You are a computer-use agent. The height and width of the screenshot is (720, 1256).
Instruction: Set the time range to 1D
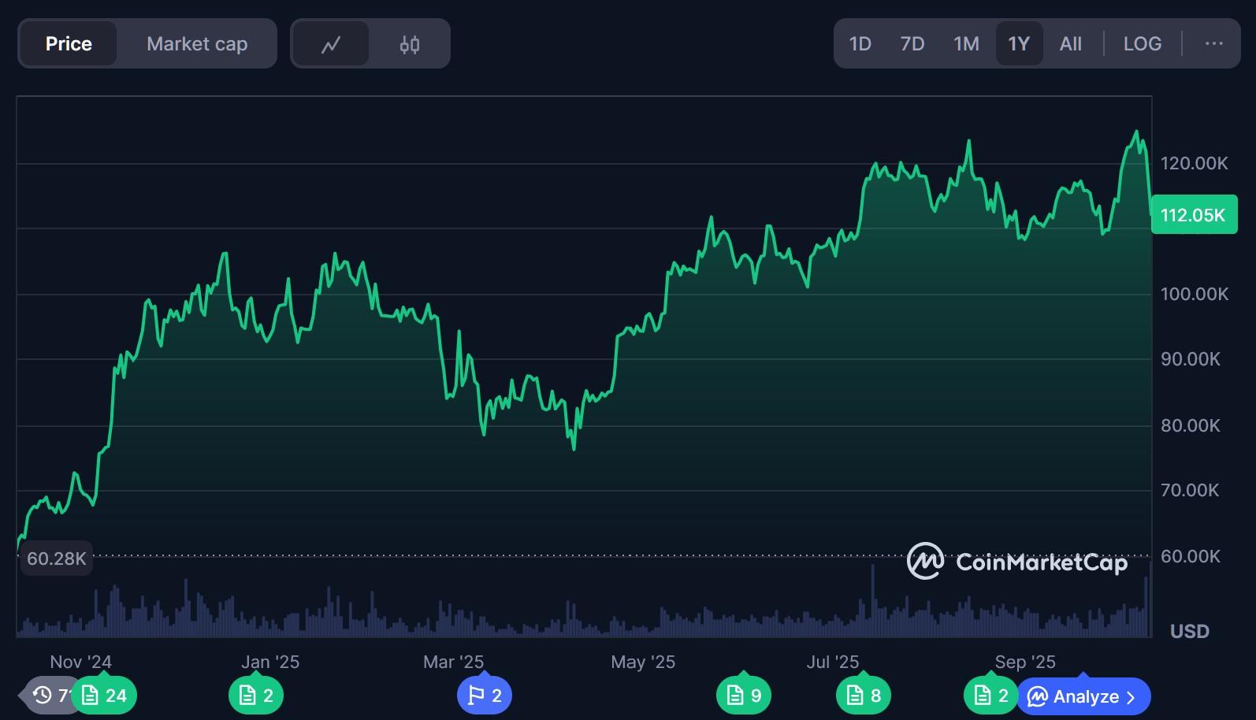pyautogui.click(x=860, y=44)
